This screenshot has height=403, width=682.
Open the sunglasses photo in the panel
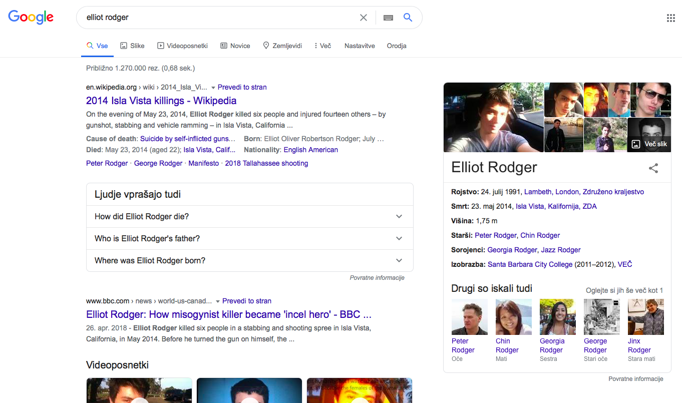[650, 100]
